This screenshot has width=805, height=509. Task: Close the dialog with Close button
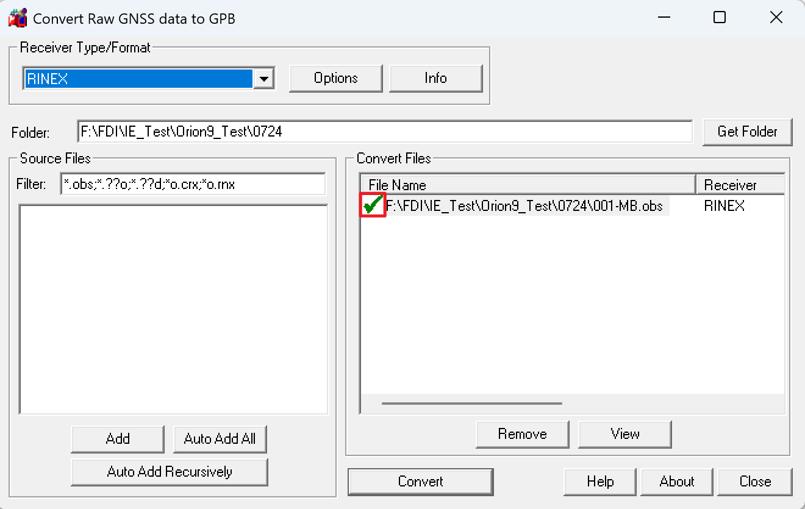click(x=756, y=482)
